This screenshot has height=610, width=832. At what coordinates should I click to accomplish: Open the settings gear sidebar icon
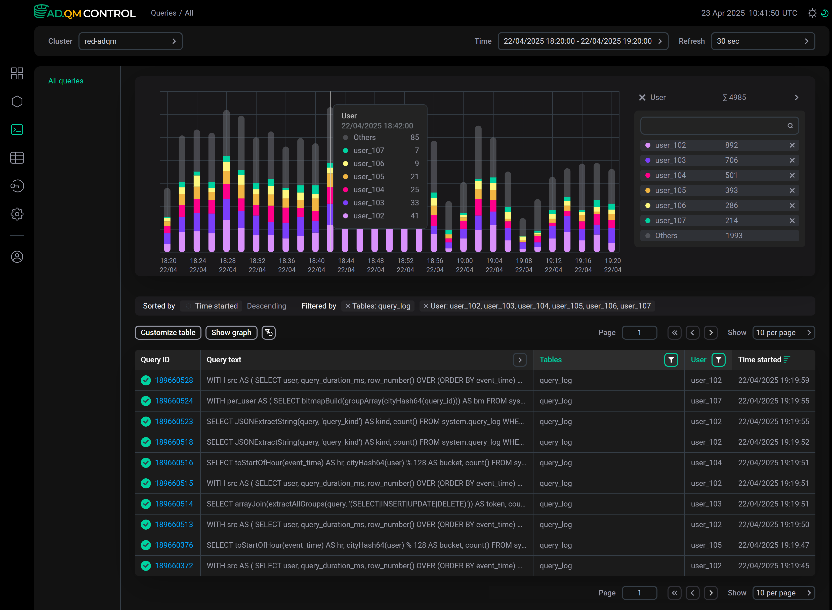(17, 214)
